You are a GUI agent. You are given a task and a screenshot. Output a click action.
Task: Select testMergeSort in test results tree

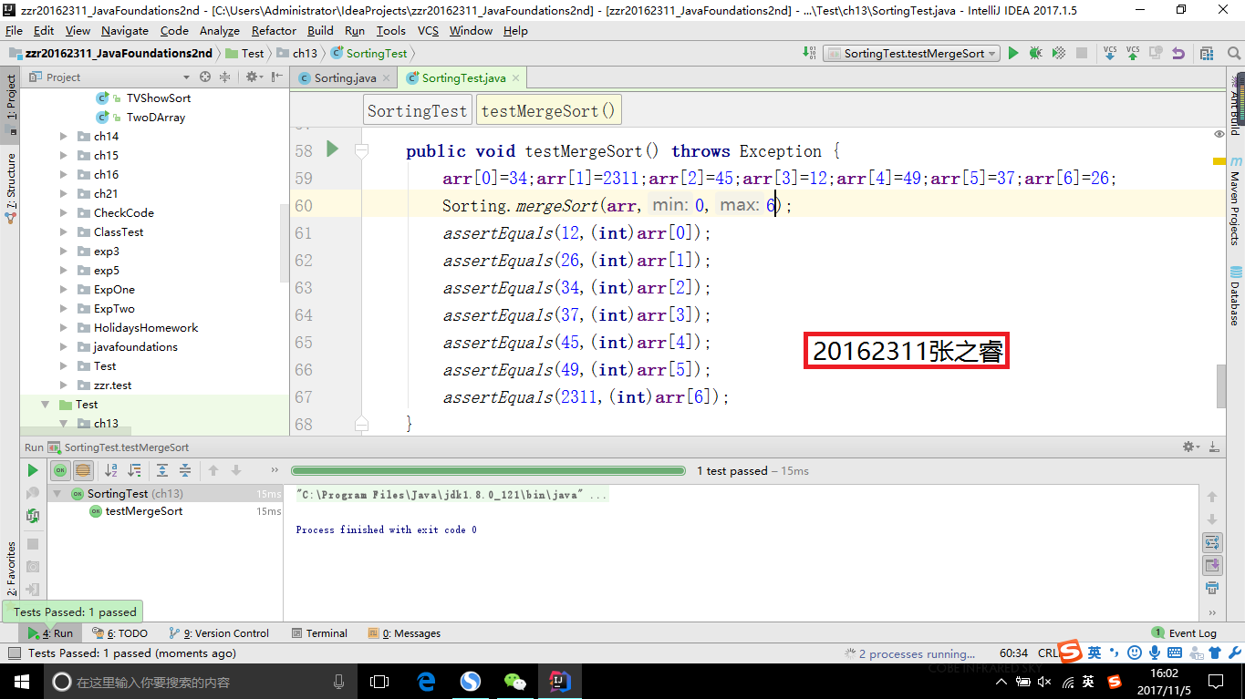[x=143, y=511]
